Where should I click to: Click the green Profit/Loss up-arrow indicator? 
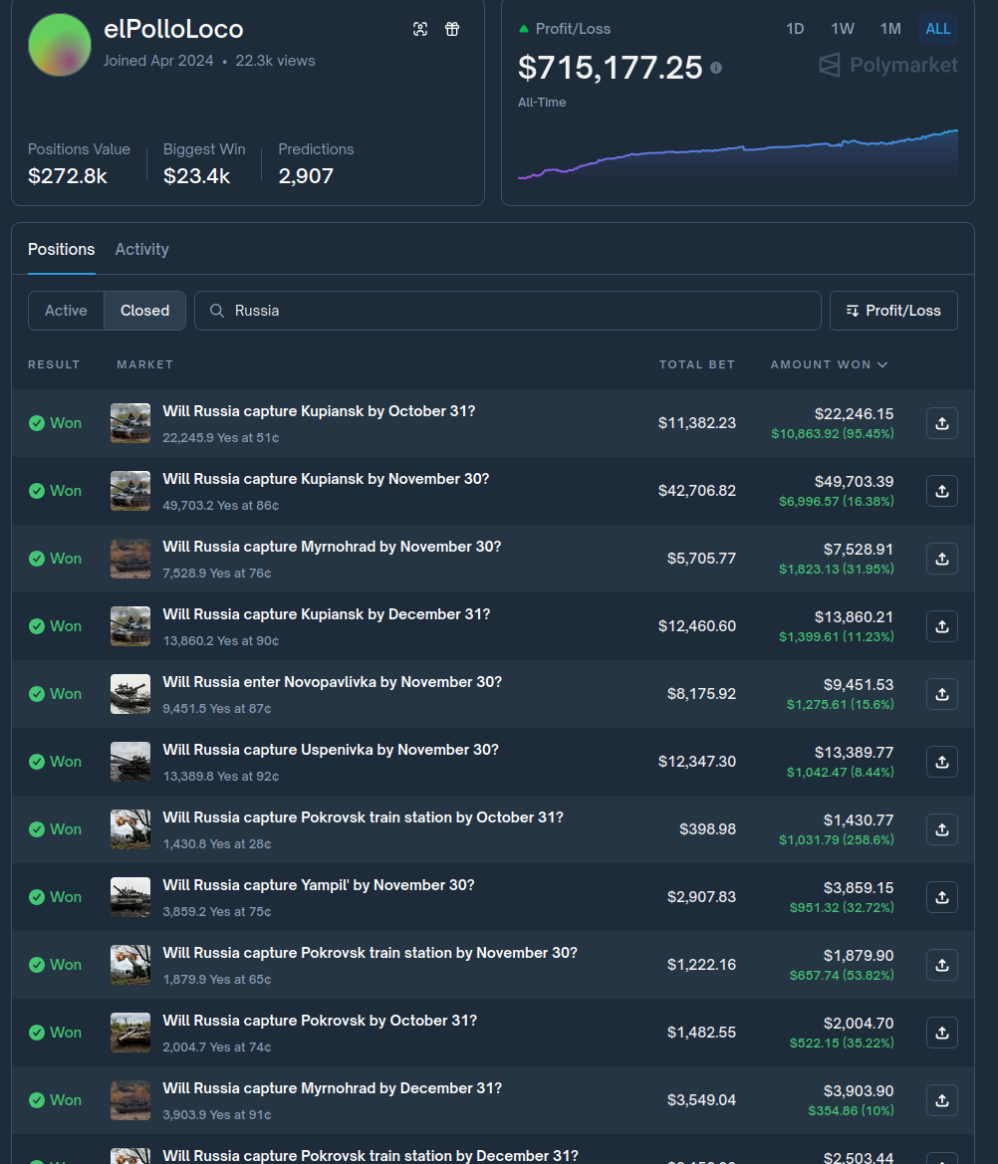524,29
